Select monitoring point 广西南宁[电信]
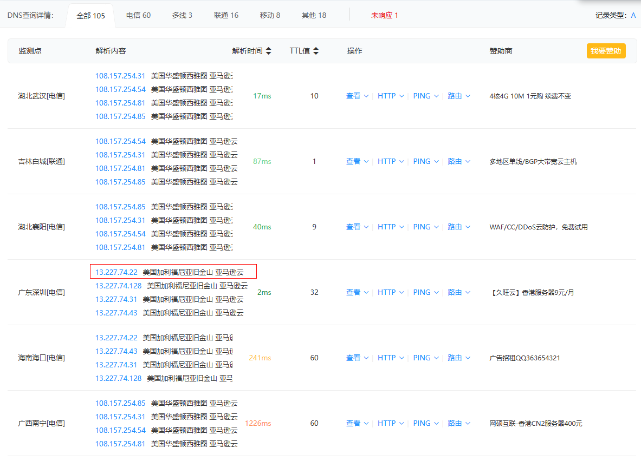 42,424
